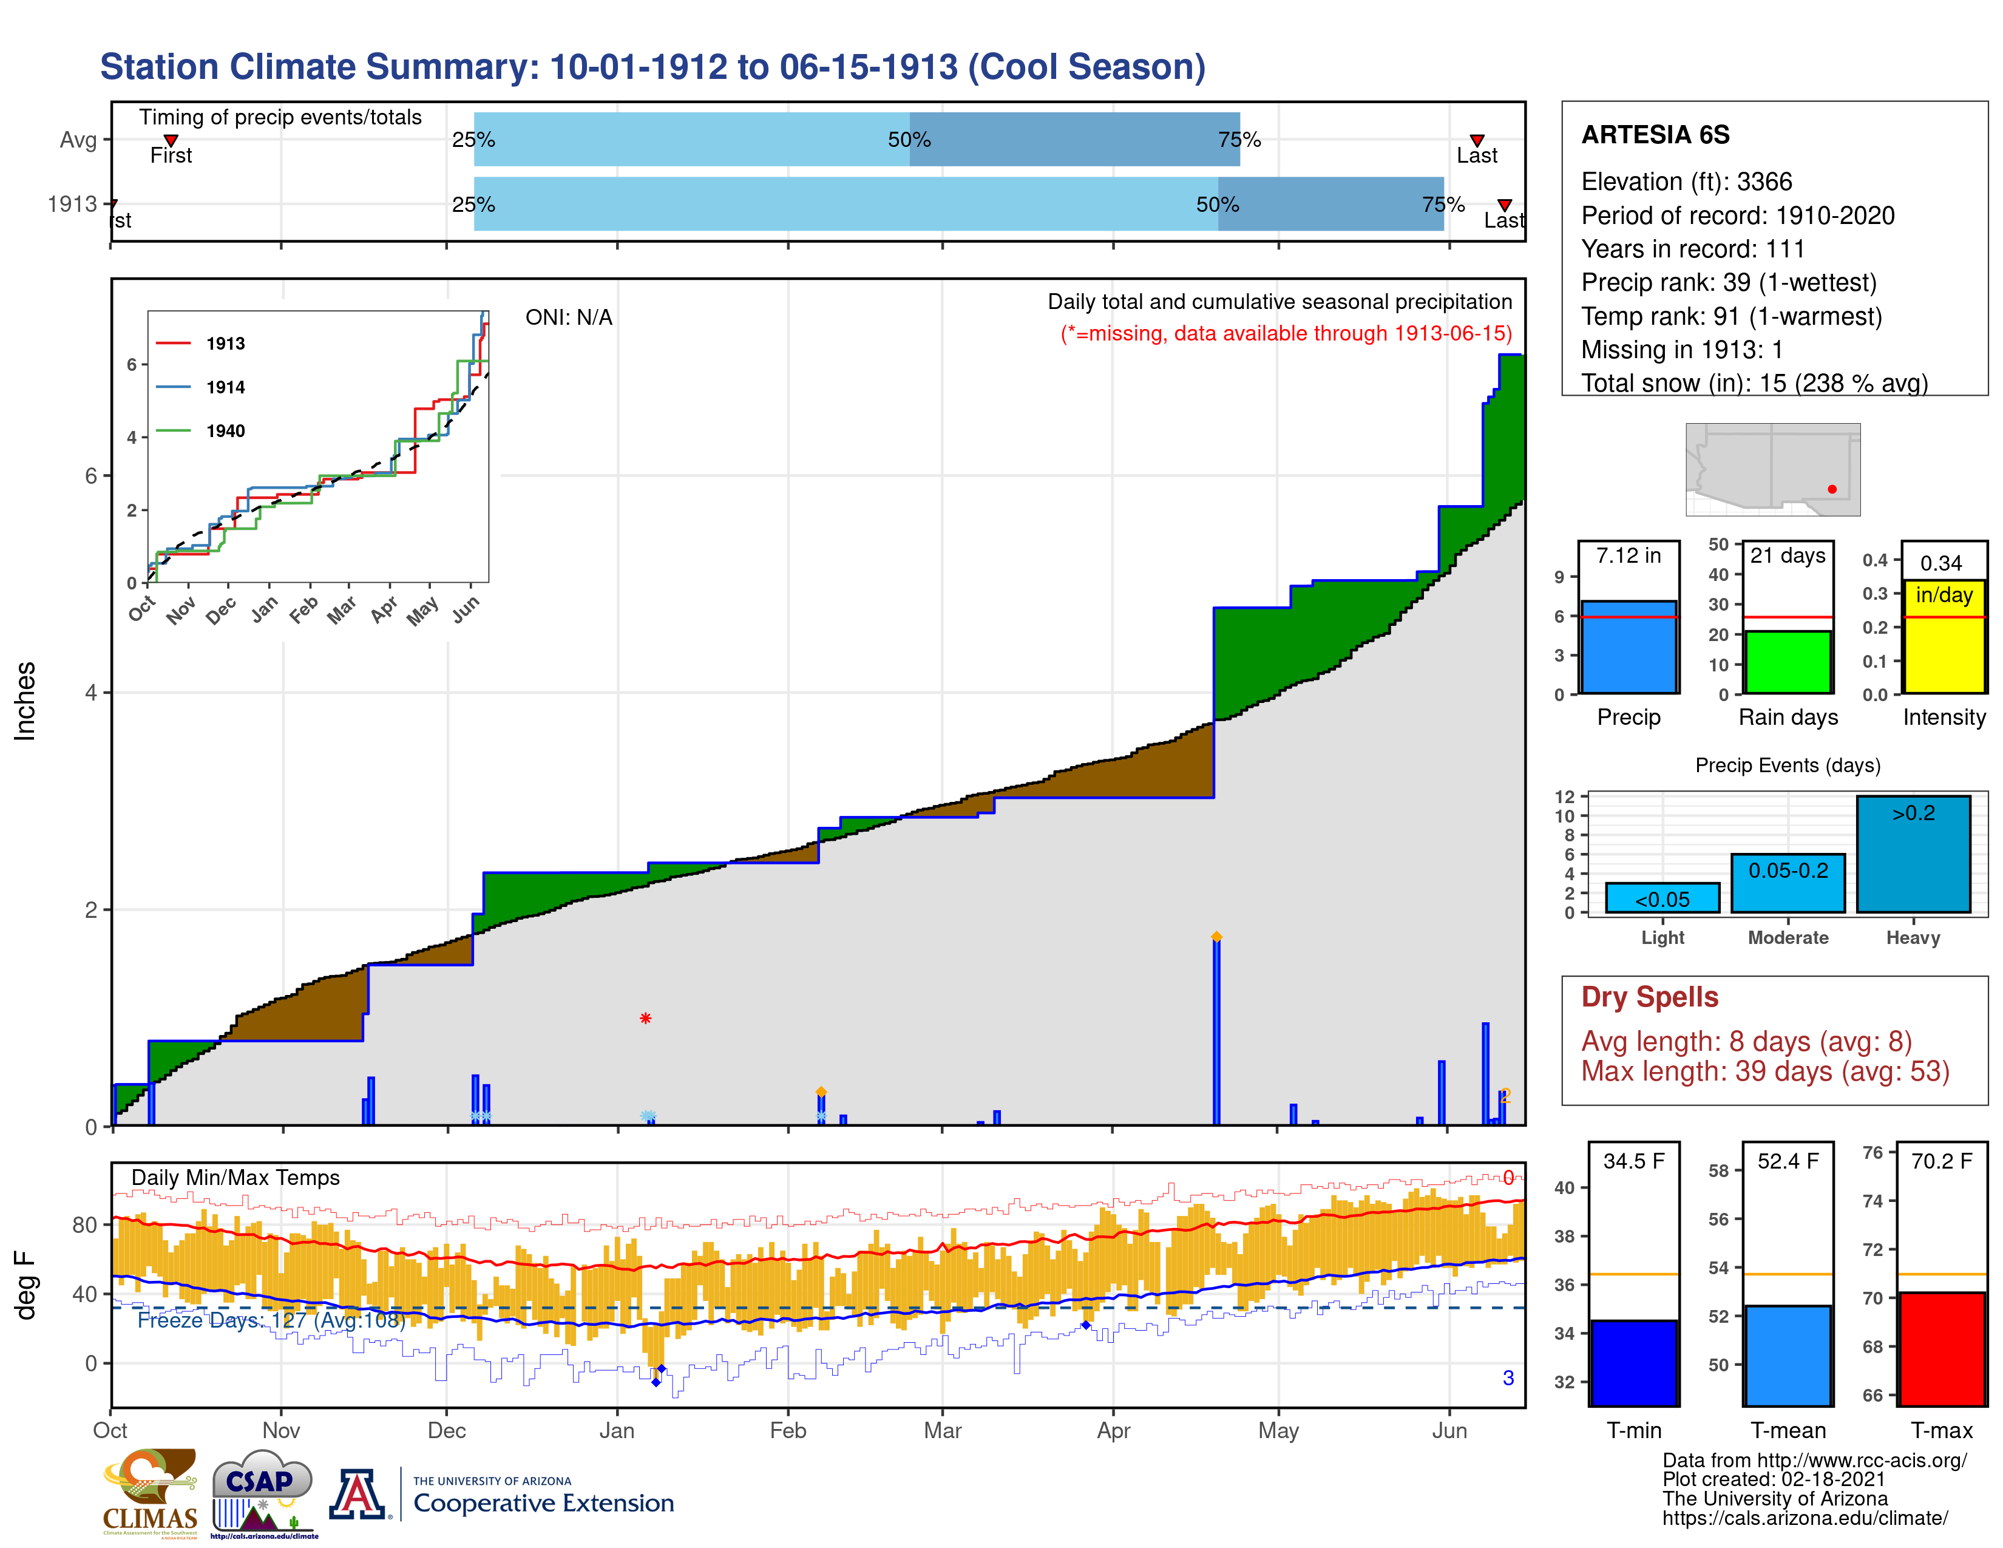Click the orange diamond on February precip bar
The width and height of the screenshot is (2003, 1548).
(x=821, y=1091)
